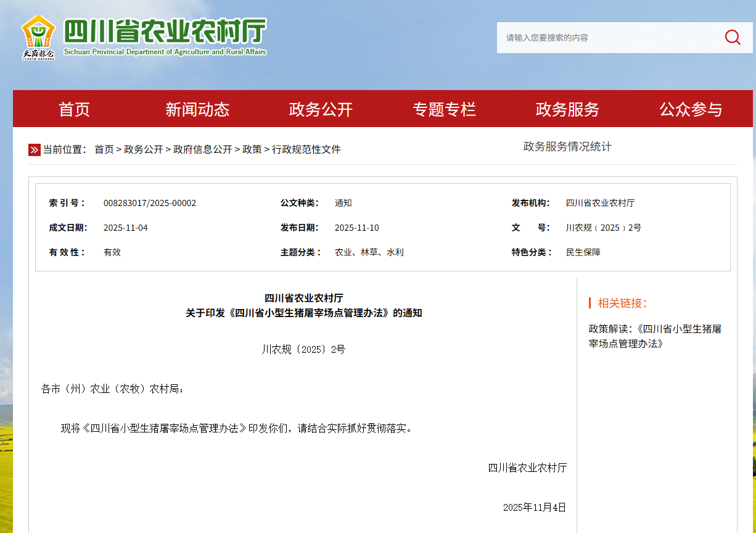Click 首页 in the breadcrumb trail
Image resolution: width=756 pixels, height=533 pixels.
coord(104,149)
